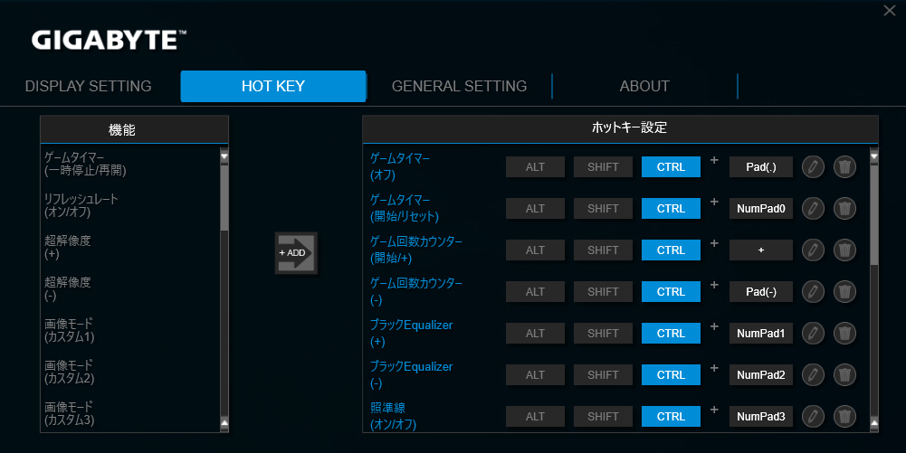Click pencil icon for ゲームタイマー (開始/リセット) row
Image resolution: width=906 pixels, height=453 pixels.
coord(813,209)
